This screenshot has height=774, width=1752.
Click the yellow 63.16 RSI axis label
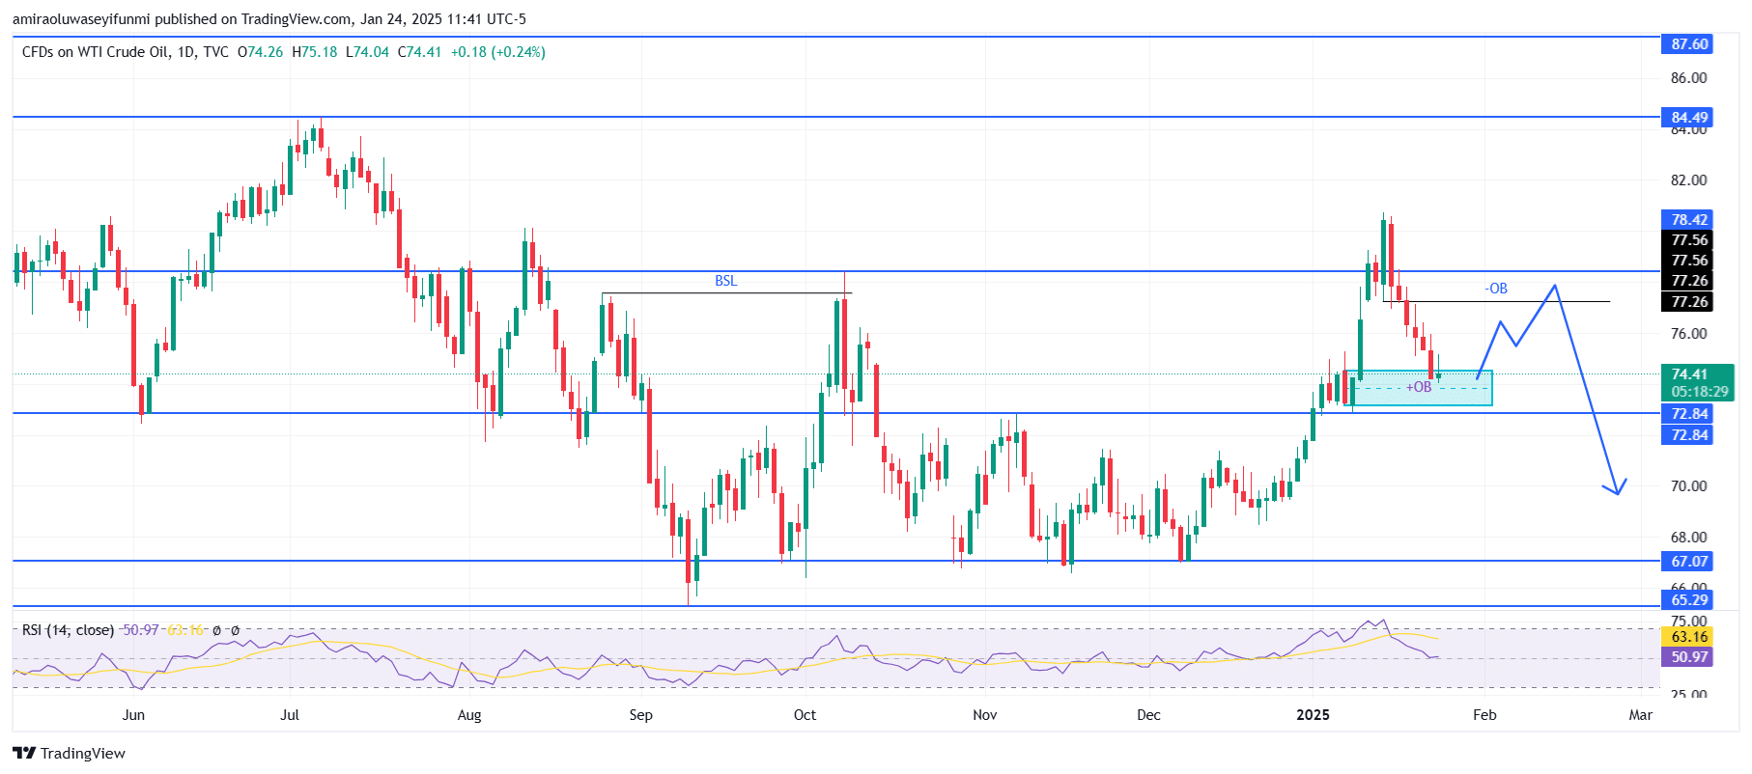(x=1689, y=636)
